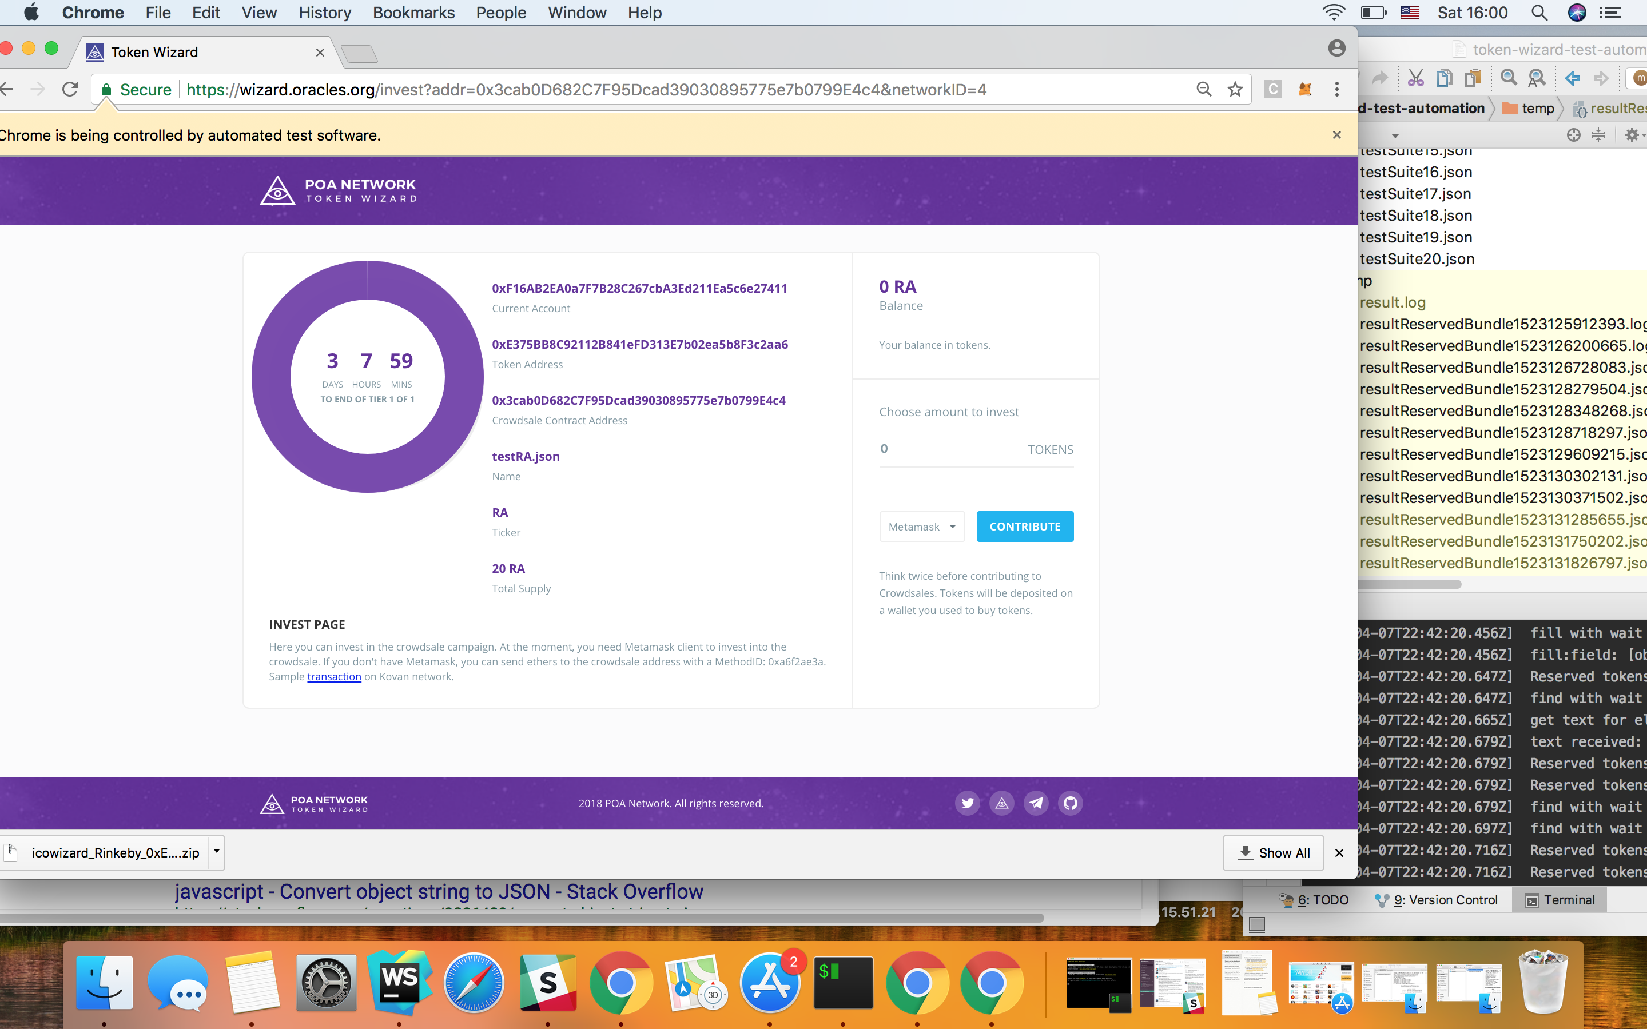
Task: Open the Metamask payment method dropdown
Action: tap(921, 527)
